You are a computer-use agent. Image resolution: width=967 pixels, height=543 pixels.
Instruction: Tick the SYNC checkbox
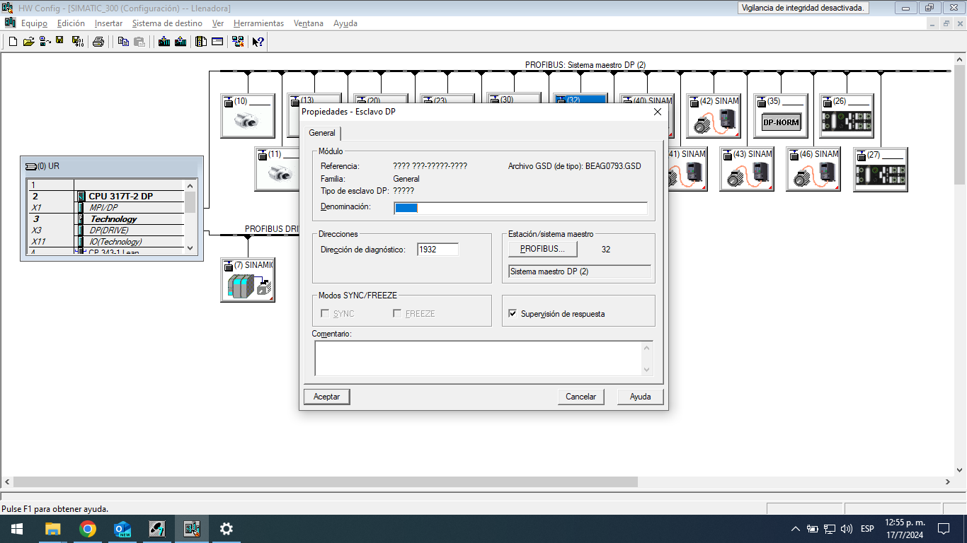(325, 314)
